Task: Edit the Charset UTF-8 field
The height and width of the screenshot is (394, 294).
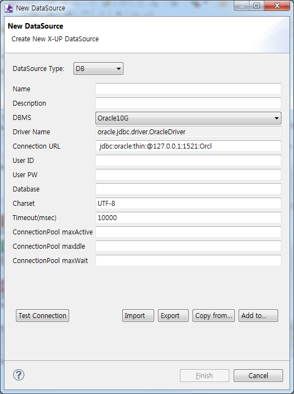Action: 188,204
